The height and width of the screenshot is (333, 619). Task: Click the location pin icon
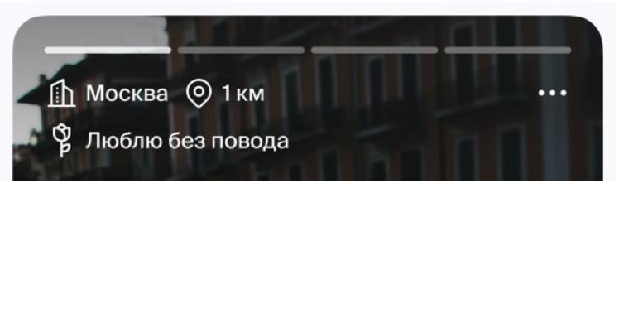(199, 94)
